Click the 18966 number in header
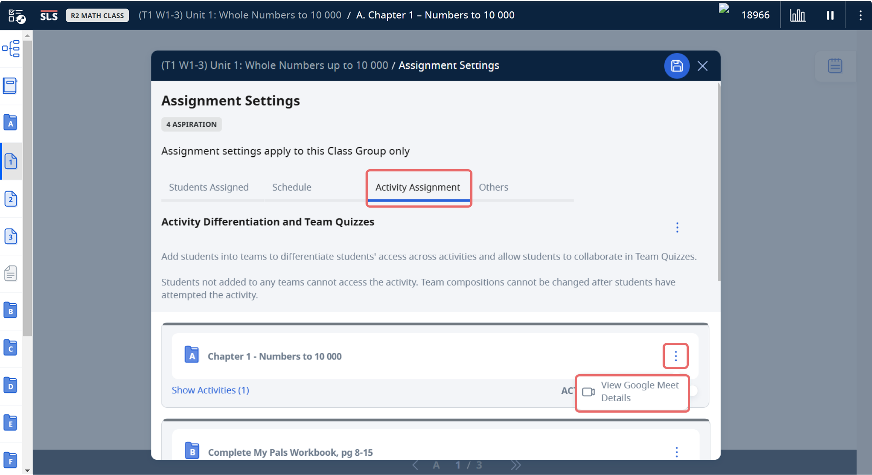Image resolution: width=872 pixels, height=475 pixels. click(x=755, y=15)
